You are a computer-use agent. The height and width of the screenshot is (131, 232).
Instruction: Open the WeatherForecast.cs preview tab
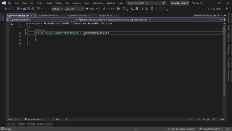(x=203, y=15)
